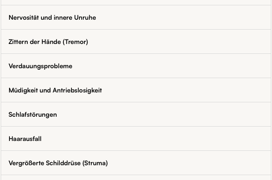The image size is (272, 180).
Task: Click the 'Müdigkeit und Antriebslosigkeit' heading text
Action: (55, 90)
